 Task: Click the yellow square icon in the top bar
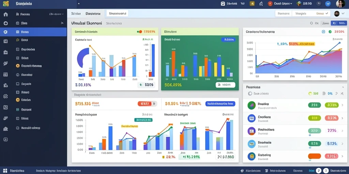point(252,3)
